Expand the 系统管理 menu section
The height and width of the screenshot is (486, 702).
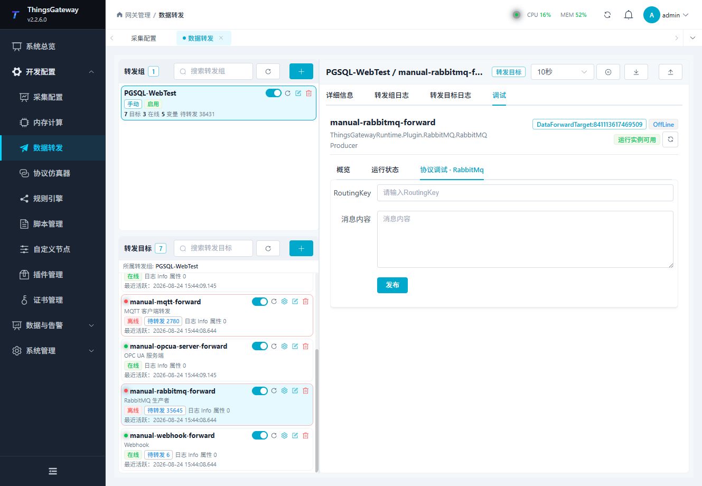pyautogui.click(x=53, y=351)
